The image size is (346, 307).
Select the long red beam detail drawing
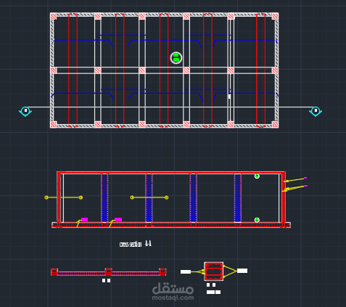[x=109, y=272]
